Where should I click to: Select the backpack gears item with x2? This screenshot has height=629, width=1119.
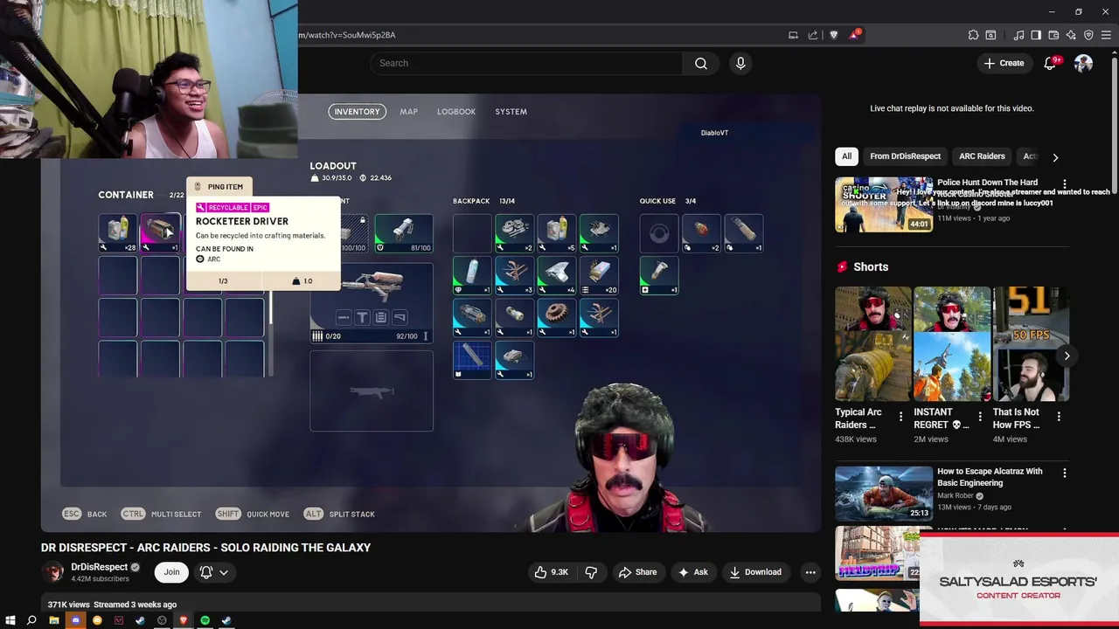[514, 233]
